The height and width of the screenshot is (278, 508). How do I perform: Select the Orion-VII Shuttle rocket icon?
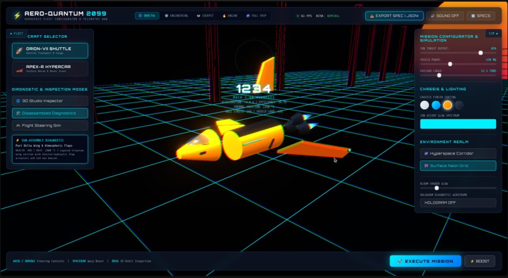coord(20,50)
